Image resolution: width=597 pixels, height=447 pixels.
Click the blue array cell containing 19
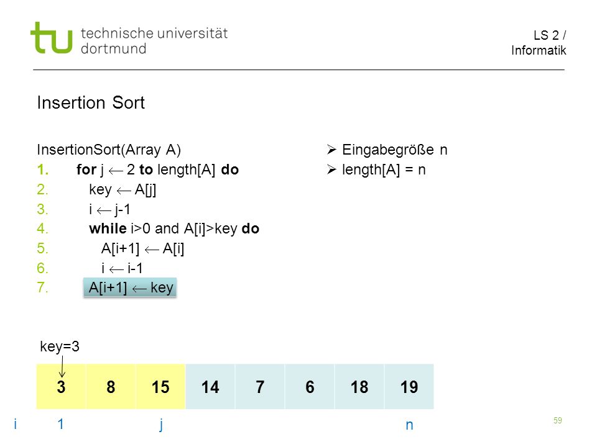coord(409,387)
